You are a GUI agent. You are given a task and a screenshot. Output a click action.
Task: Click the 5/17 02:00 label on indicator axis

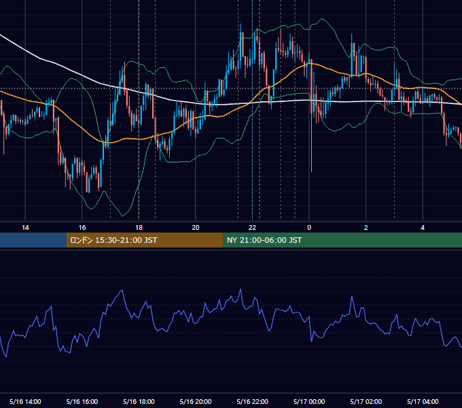366,401
